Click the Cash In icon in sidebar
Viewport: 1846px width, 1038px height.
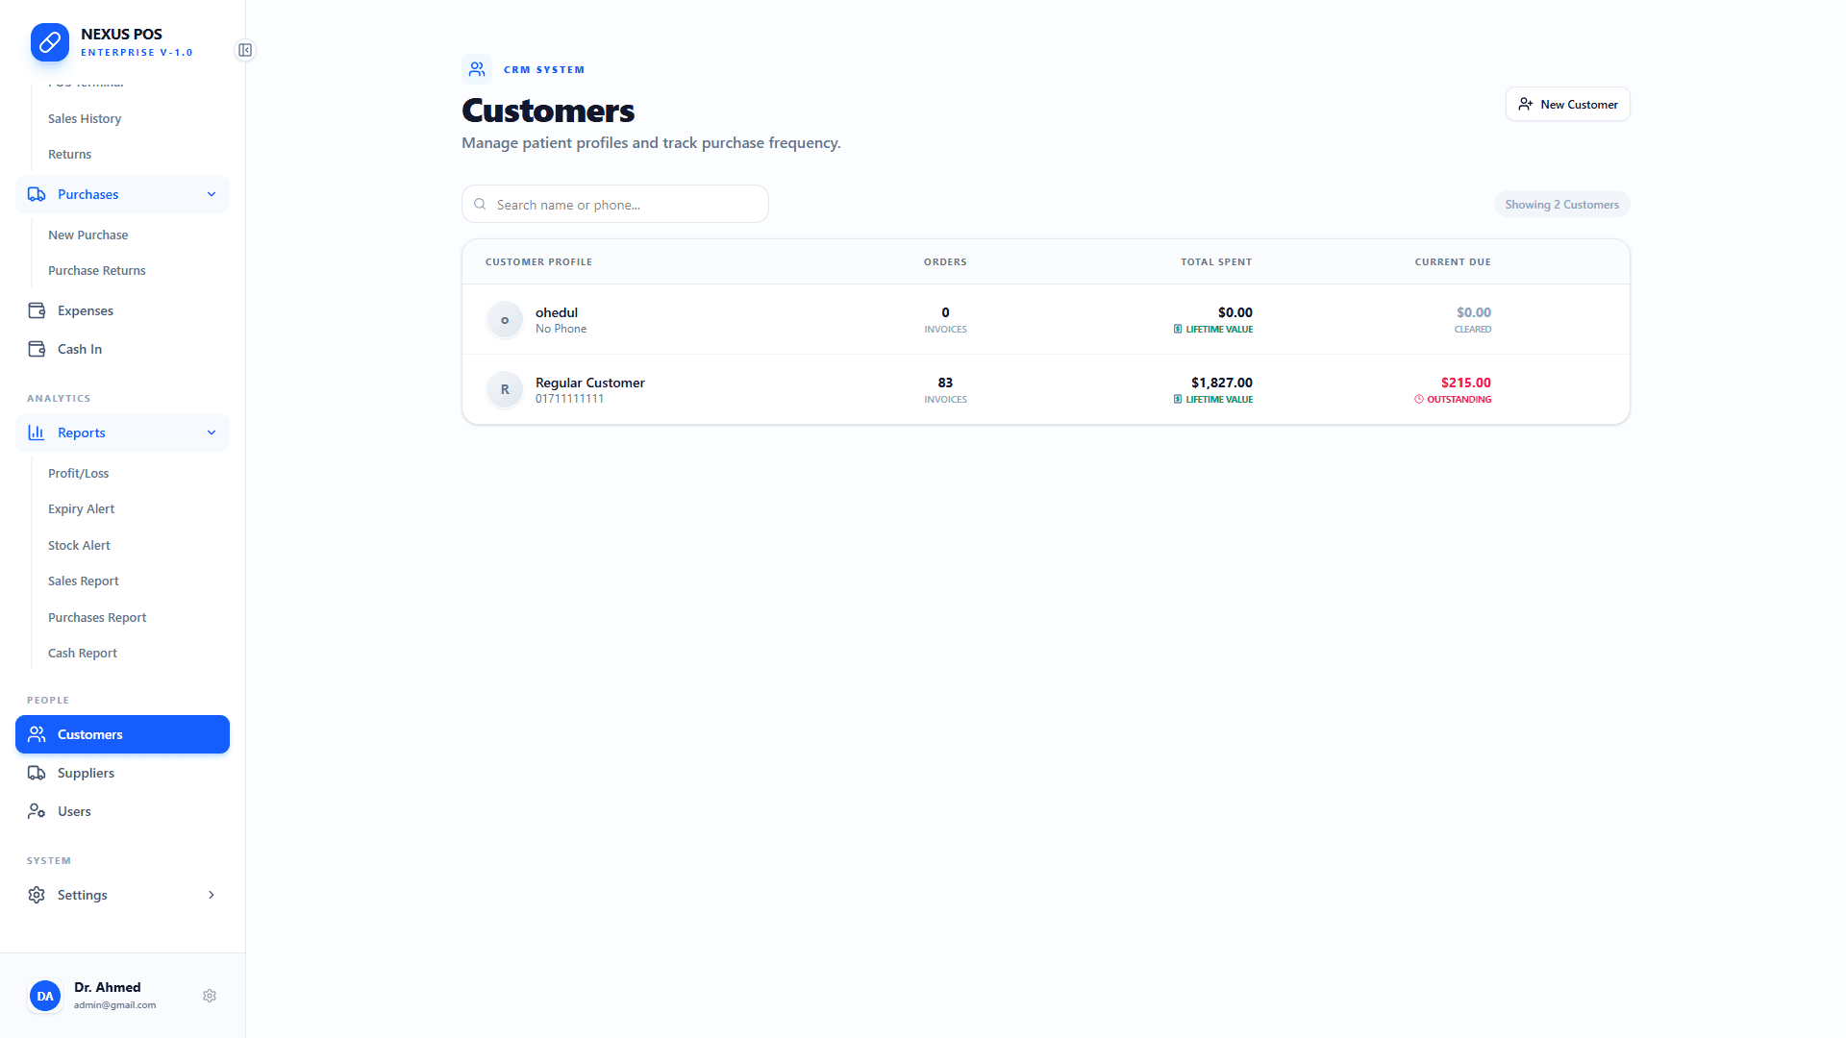click(x=37, y=349)
